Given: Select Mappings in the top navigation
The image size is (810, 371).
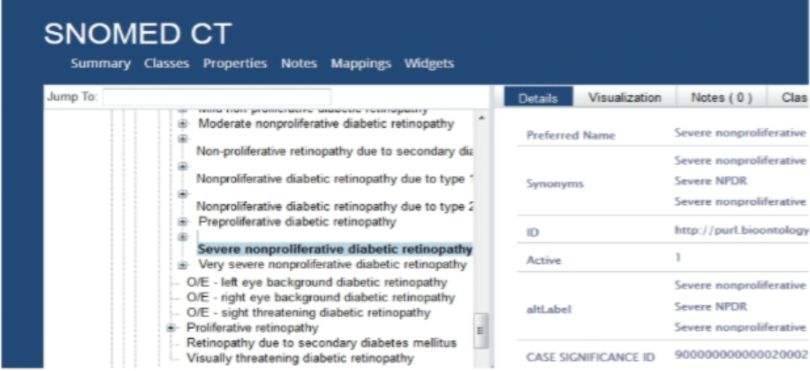Looking at the screenshot, I should pos(360,63).
